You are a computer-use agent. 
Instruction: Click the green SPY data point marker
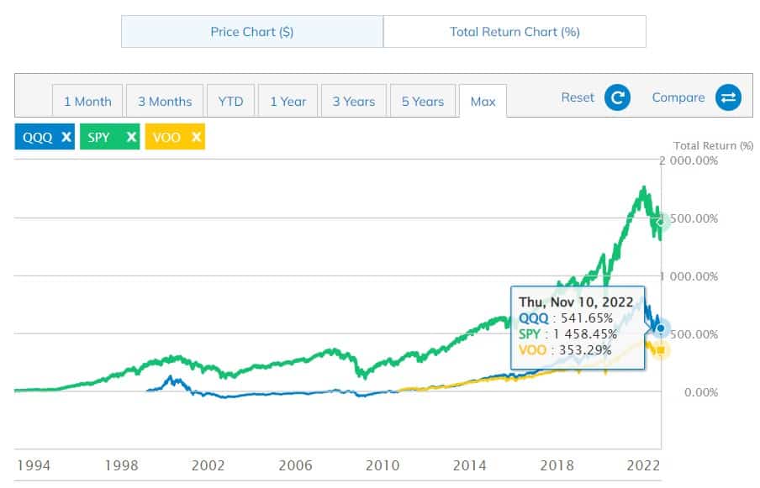click(x=662, y=222)
